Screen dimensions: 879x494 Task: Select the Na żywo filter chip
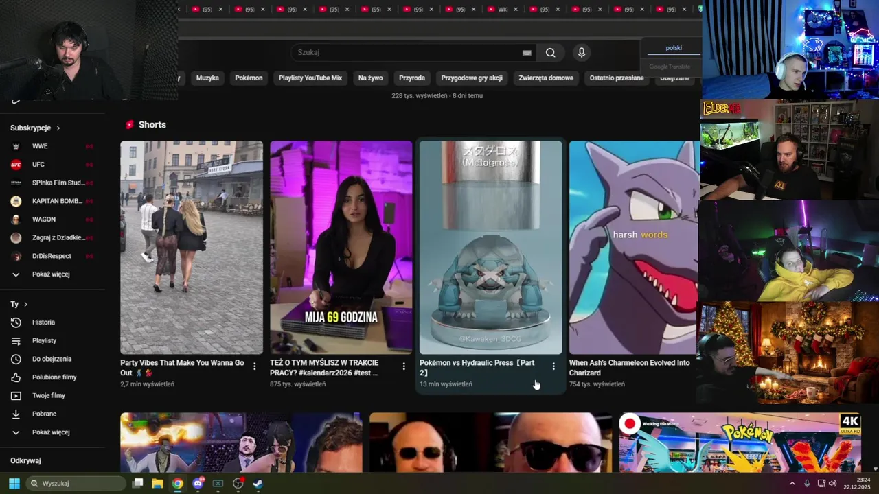[371, 78]
